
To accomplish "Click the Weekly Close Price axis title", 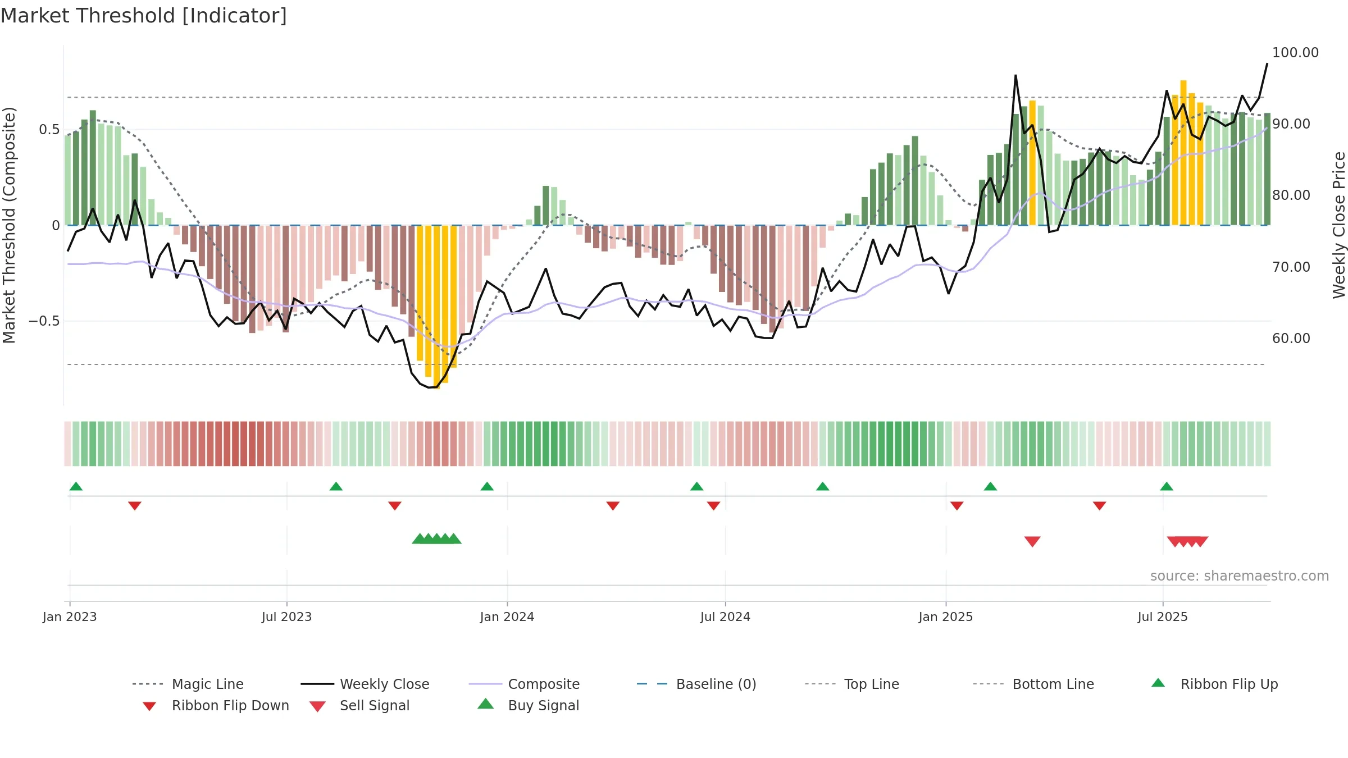I will pos(1339,225).
